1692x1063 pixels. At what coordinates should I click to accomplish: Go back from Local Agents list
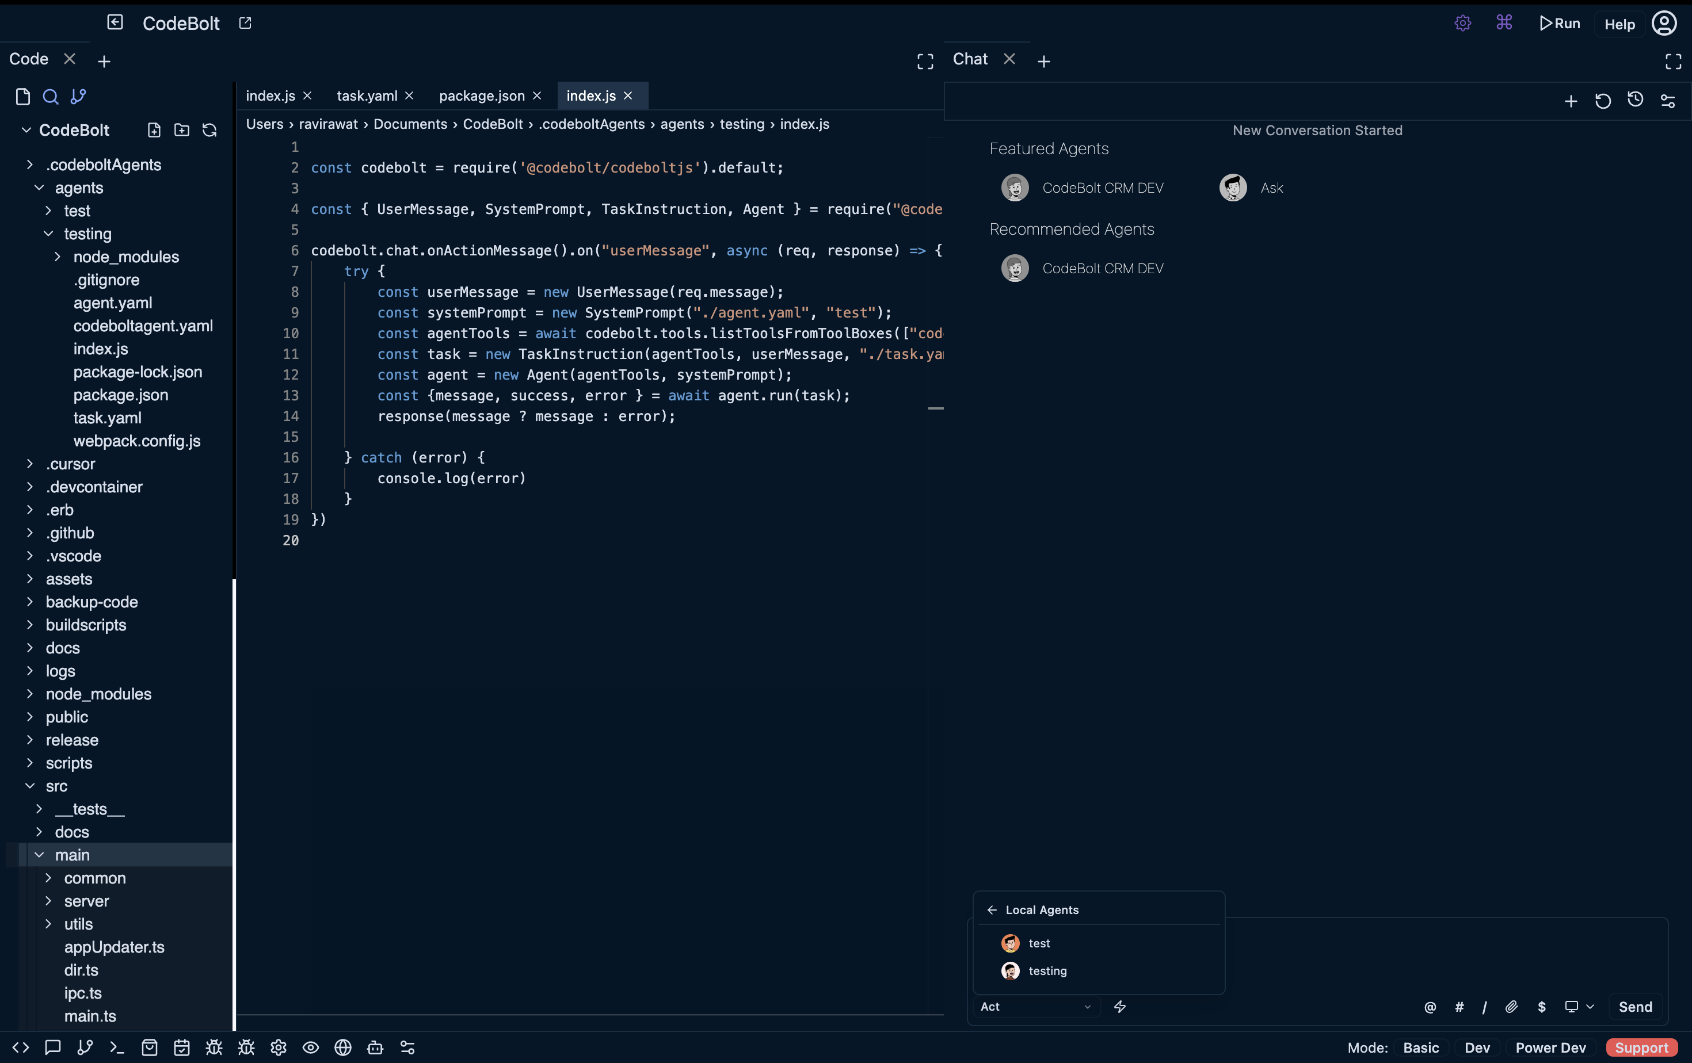pos(992,910)
